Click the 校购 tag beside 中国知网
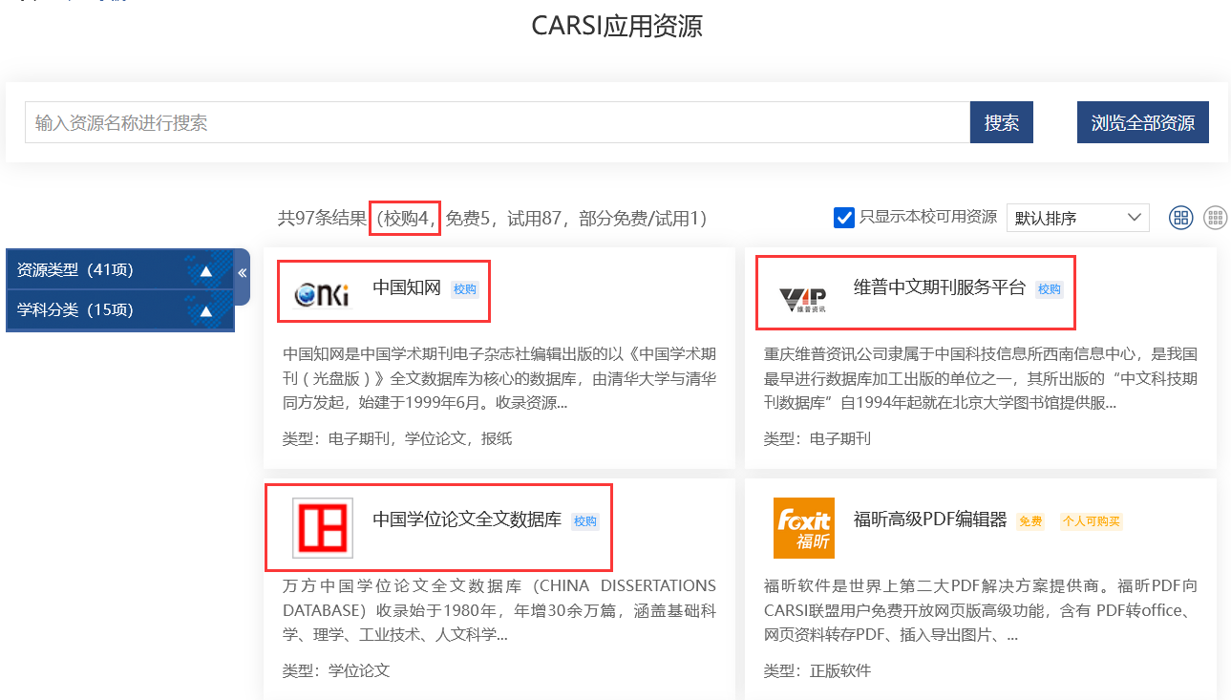Screen dimensions: 1231x700 tap(465, 289)
